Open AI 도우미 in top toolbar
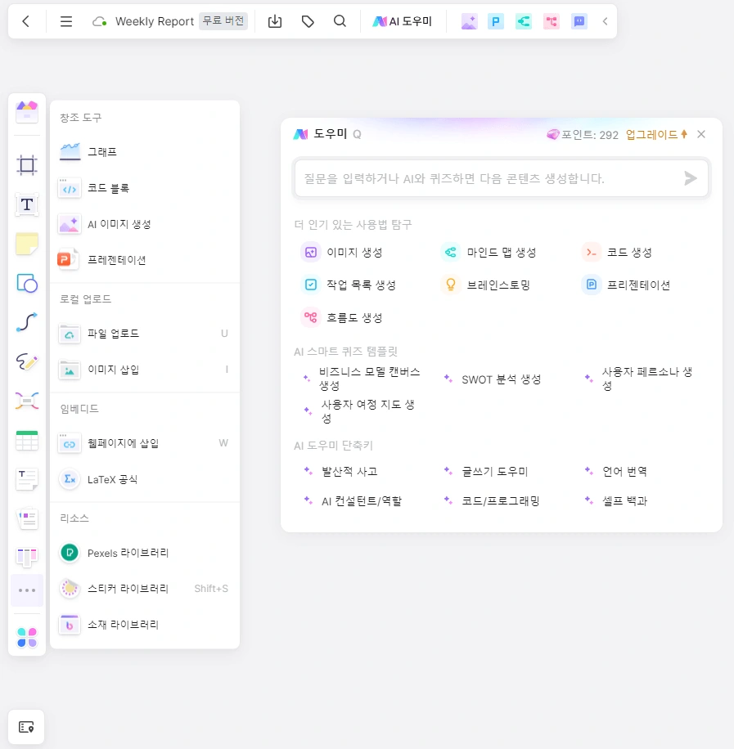734x749 pixels. pyautogui.click(x=402, y=21)
